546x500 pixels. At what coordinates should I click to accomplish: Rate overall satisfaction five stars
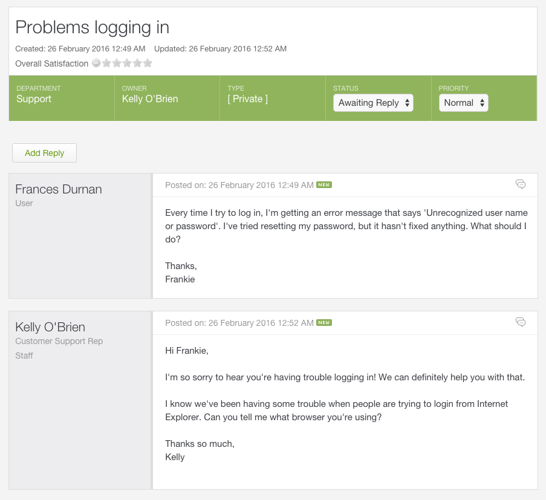(x=148, y=63)
